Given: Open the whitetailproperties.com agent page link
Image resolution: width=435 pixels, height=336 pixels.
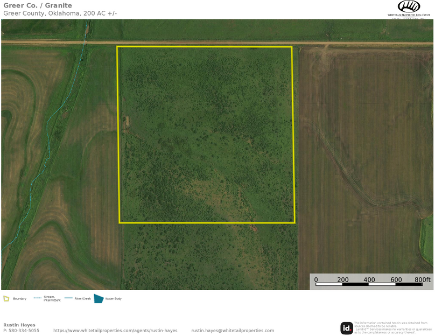Looking at the screenshot, I should tap(115, 331).
